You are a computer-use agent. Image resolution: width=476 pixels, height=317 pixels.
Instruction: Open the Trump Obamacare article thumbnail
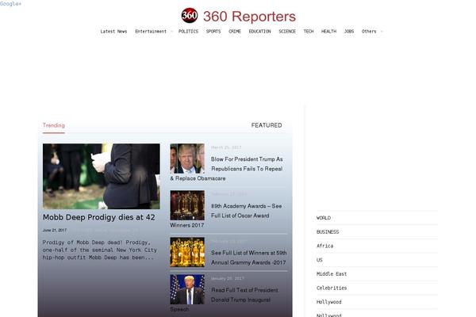tap(187, 158)
